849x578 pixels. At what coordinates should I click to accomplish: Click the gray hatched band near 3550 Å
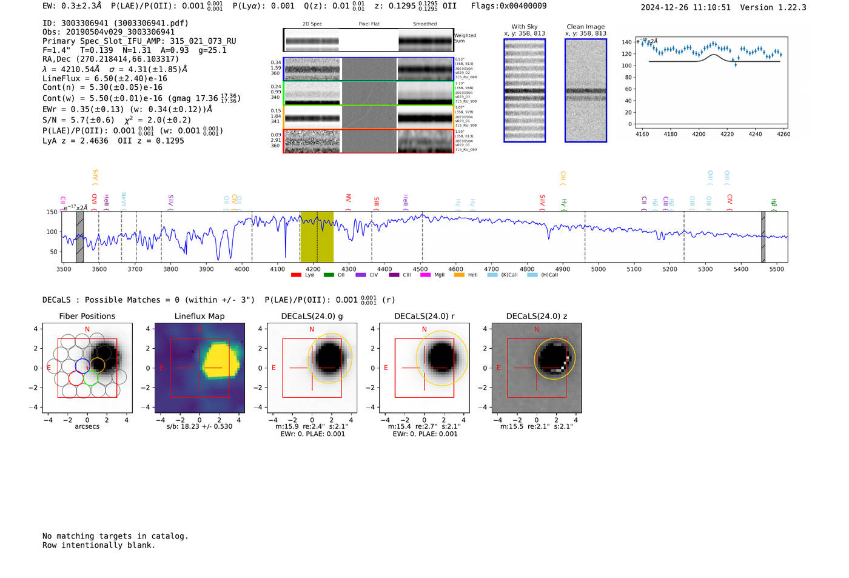pos(79,237)
